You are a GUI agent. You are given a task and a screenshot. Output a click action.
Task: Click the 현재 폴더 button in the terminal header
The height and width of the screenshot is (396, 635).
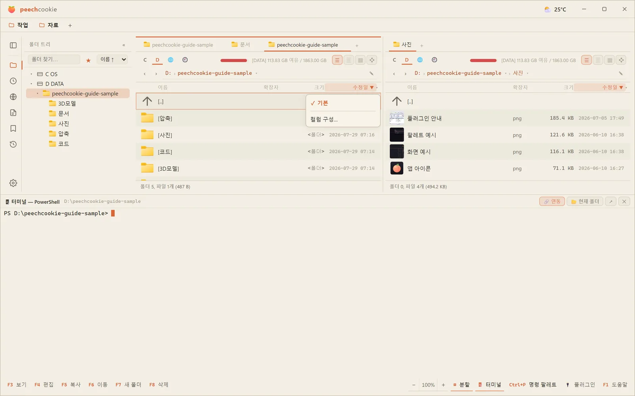point(585,202)
